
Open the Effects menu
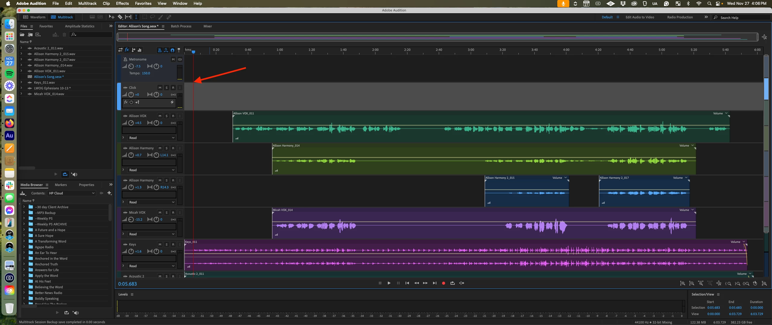tap(122, 3)
